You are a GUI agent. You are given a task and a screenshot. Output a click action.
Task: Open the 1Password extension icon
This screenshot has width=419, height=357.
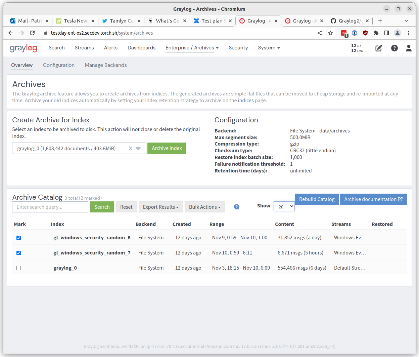(x=355, y=33)
